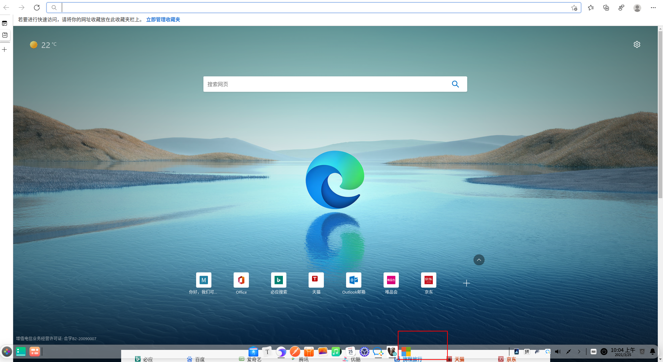
Task: Open the 天猫 quick link tile
Action: (x=316, y=284)
